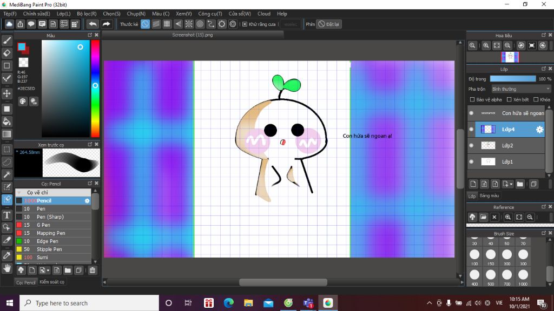Click the Undo arrow in toolbar
Viewport: 554px width, 311px height.
(93, 24)
